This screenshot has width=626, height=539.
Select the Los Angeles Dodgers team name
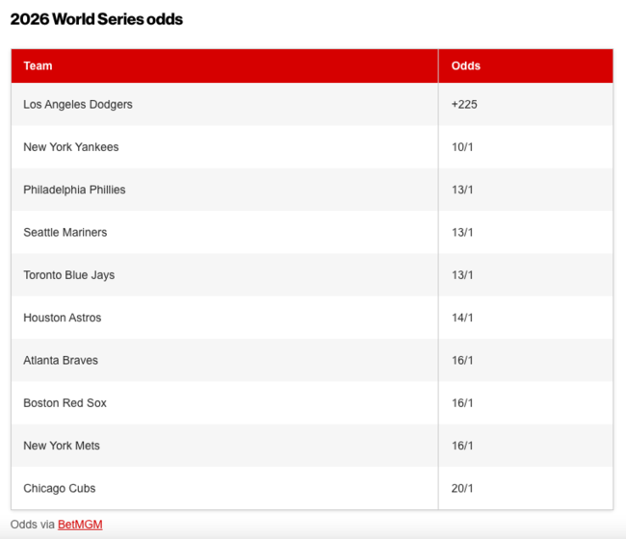click(x=78, y=104)
